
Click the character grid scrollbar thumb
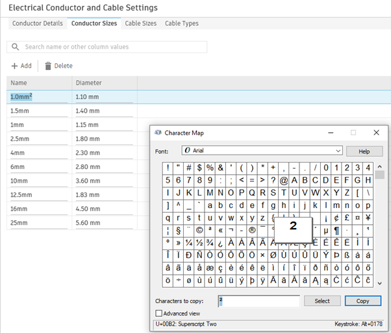(x=379, y=174)
